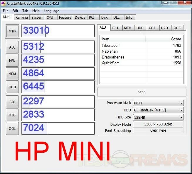Switch to the Ranking tab
The height and width of the screenshot is (174, 192).
22,17
